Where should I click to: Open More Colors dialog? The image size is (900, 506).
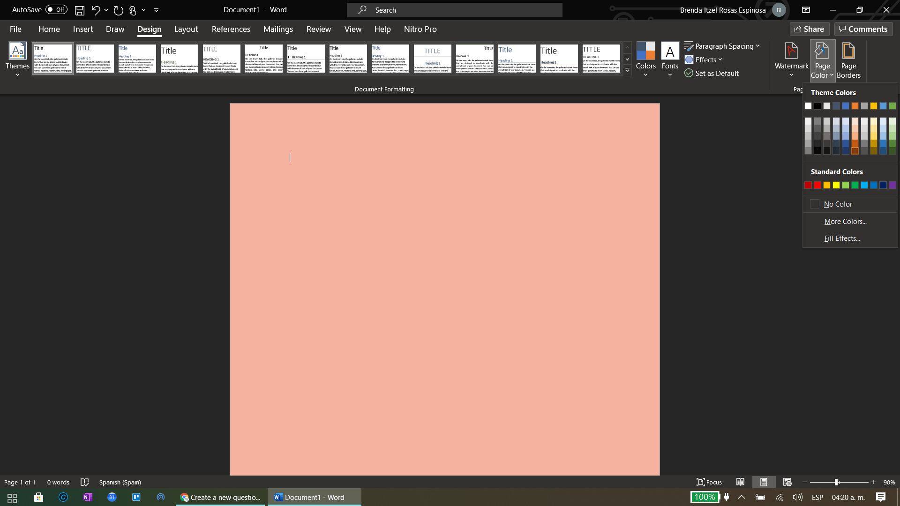845,222
